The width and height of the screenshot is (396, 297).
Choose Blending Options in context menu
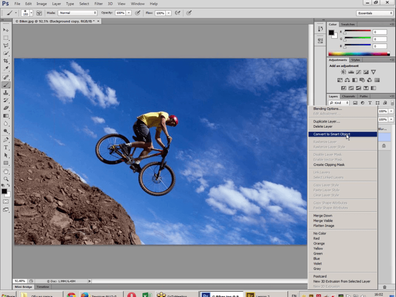pos(328,109)
